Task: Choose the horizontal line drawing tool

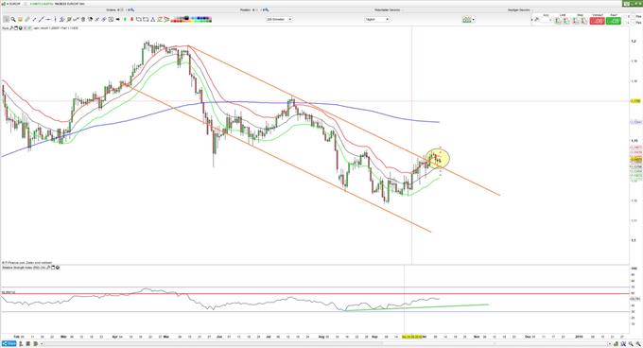Action: [48, 19]
